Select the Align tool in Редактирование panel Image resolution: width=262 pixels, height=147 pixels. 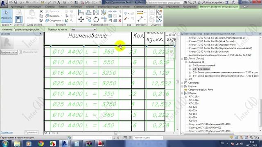tap(81, 13)
